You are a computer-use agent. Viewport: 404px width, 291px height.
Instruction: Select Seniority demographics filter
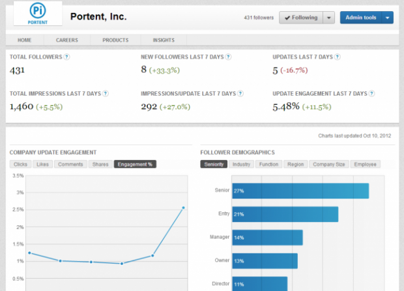tap(214, 164)
